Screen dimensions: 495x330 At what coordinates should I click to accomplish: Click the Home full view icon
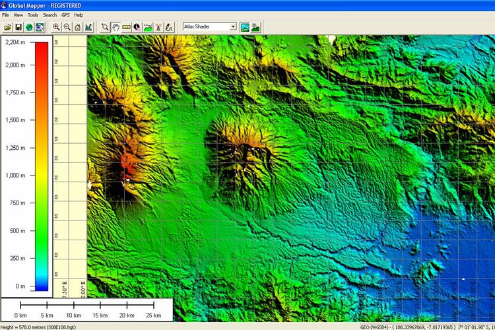coord(78,27)
